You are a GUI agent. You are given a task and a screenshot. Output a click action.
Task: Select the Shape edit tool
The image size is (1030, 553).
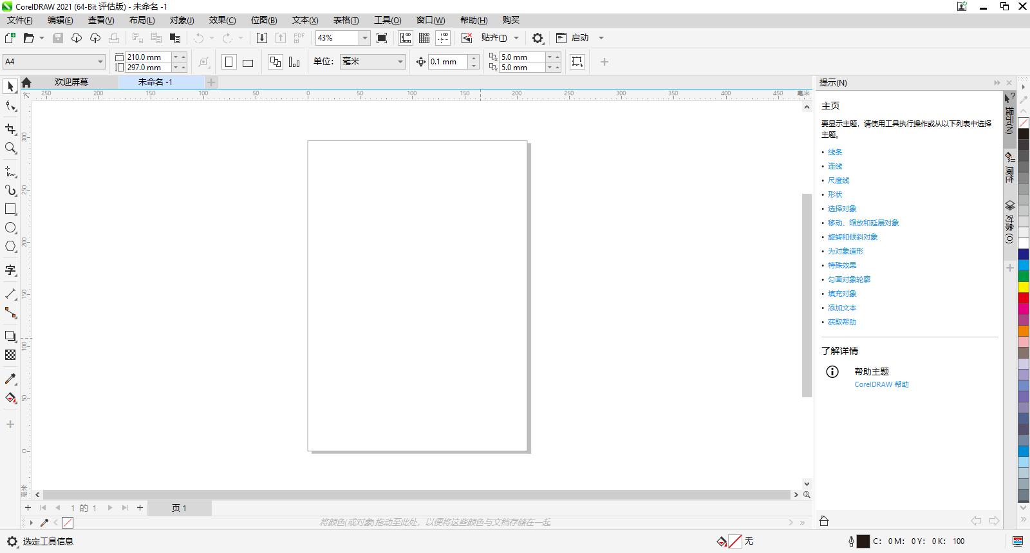click(x=10, y=106)
